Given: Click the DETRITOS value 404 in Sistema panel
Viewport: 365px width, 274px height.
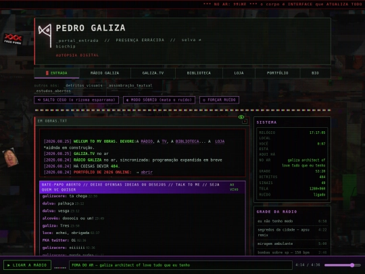Looking at the screenshot, I should click(322, 177).
